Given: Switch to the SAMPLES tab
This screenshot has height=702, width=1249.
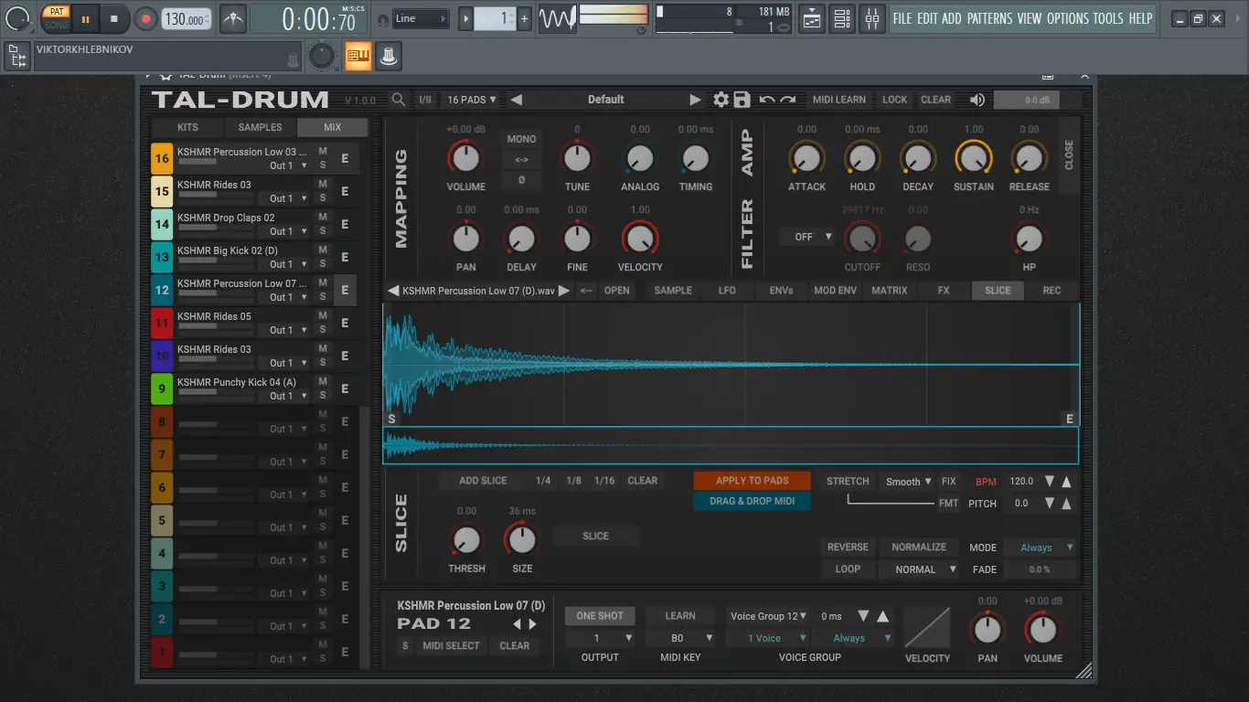Looking at the screenshot, I should click(260, 127).
